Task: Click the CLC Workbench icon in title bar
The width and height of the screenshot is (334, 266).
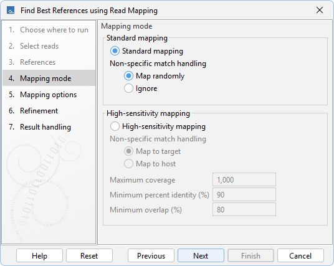Action: click(11, 10)
